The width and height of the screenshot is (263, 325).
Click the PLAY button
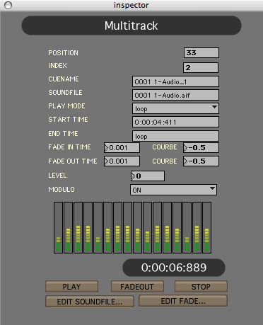point(71,287)
